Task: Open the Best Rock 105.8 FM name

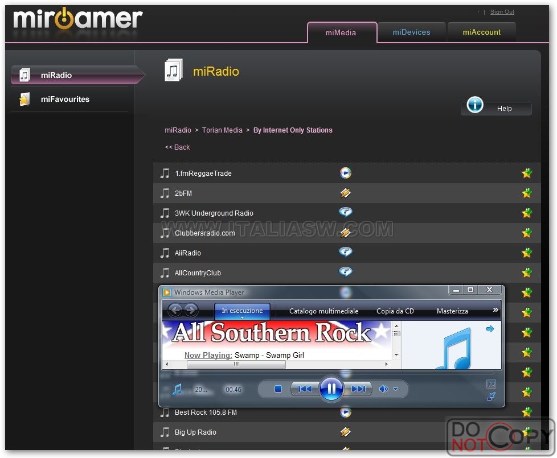Action: click(206, 412)
